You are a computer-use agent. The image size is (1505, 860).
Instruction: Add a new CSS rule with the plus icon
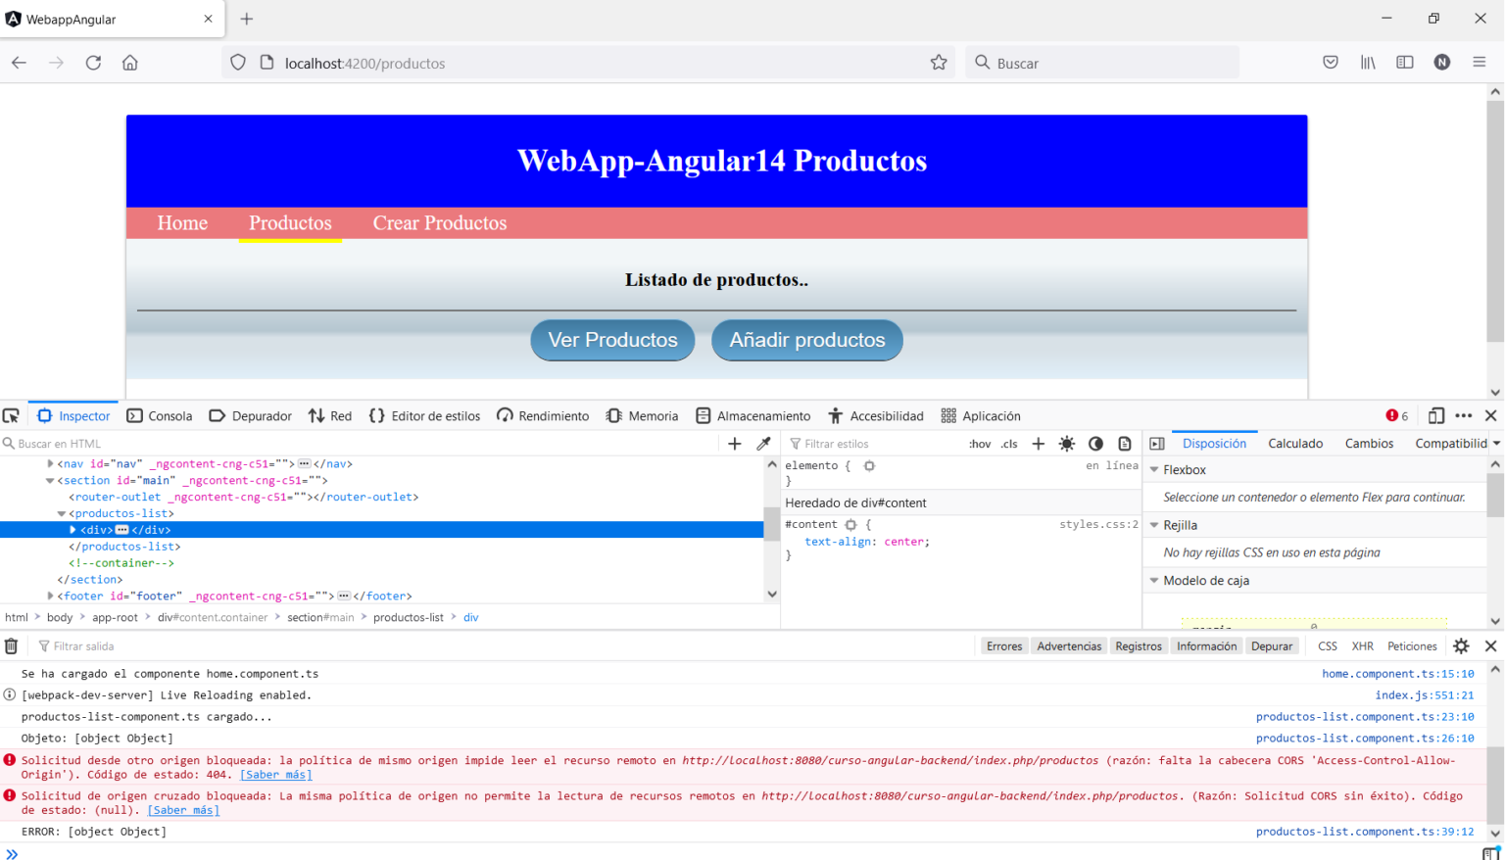(1039, 443)
